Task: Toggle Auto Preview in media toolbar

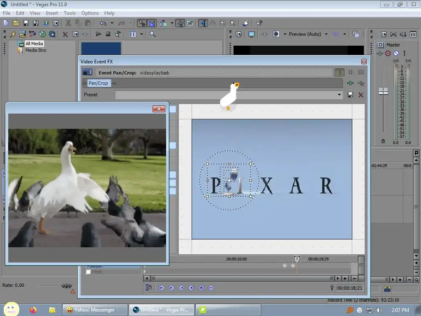Action: coord(118,34)
